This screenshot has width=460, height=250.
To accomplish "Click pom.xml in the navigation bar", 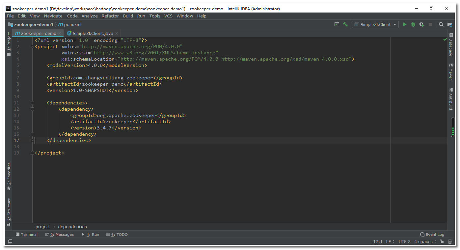I will click(x=70, y=24).
